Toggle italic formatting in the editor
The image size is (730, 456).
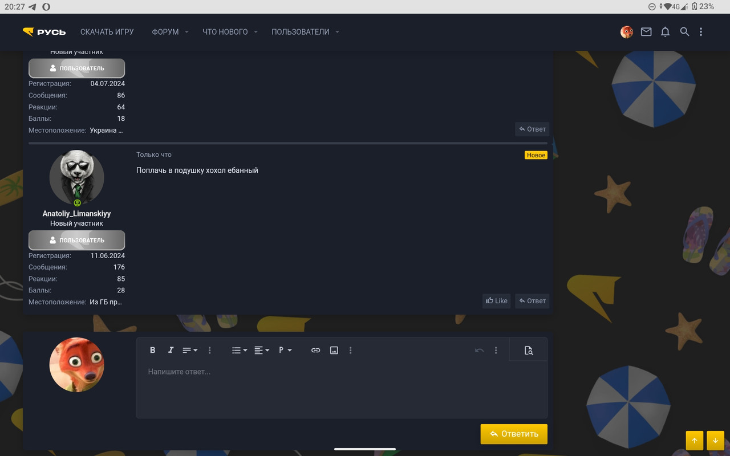click(171, 350)
